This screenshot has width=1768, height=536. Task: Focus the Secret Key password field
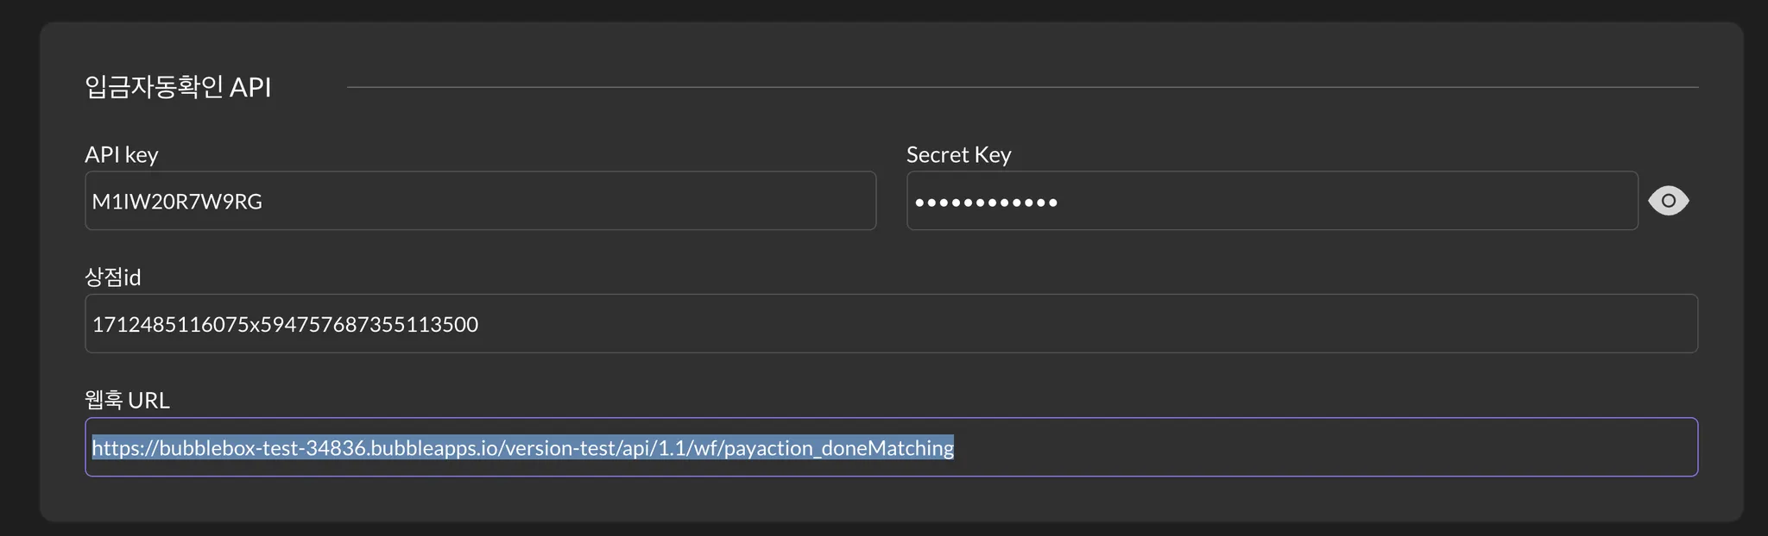point(1272,201)
